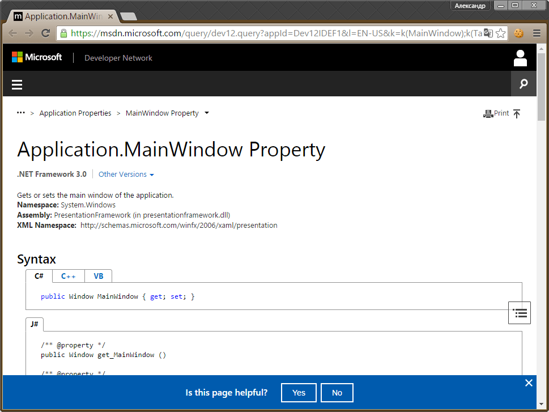549x412 pixels.
Task: Answer No to page helpful
Action: (337, 393)
